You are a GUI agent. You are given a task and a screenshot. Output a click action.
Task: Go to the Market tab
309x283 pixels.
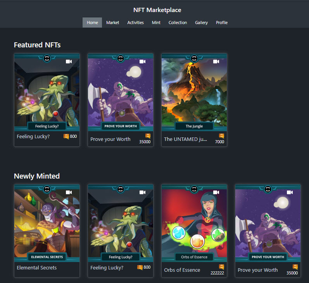(x=112, y=23)
